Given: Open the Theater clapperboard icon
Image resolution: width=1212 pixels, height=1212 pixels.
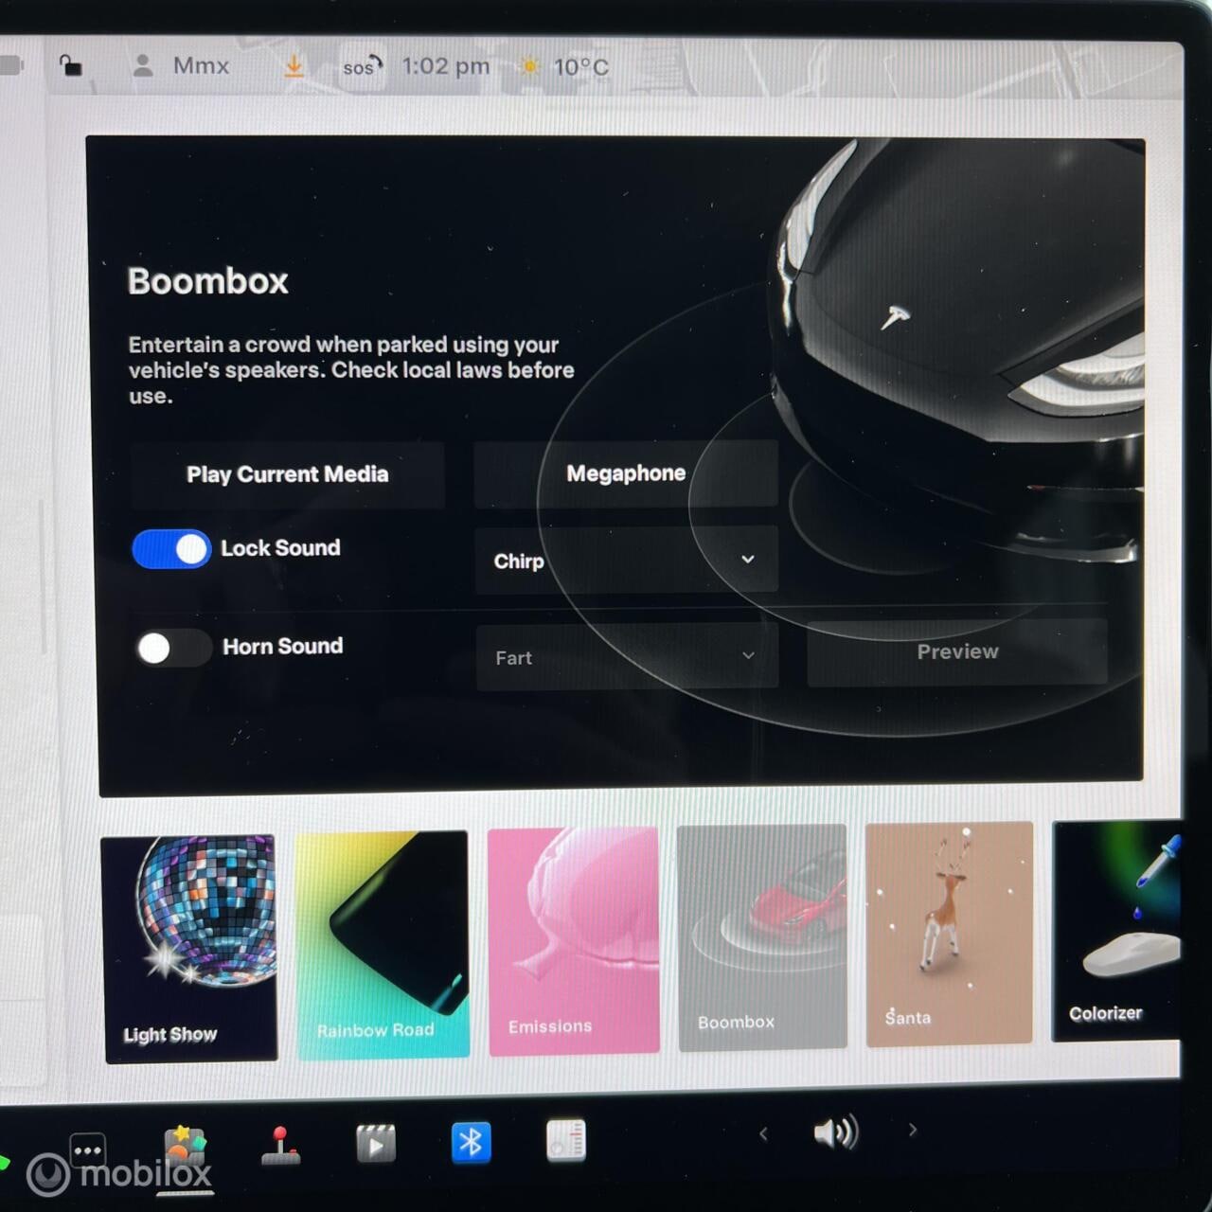Looking at the screenshot, I should coord(376,1144).
